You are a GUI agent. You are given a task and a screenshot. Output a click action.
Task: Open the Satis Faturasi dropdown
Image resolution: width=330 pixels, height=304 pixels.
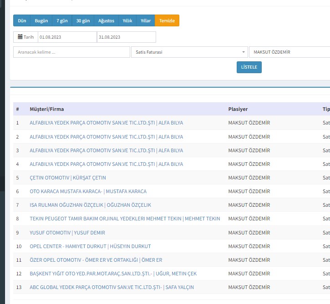[x=189, y=52]
